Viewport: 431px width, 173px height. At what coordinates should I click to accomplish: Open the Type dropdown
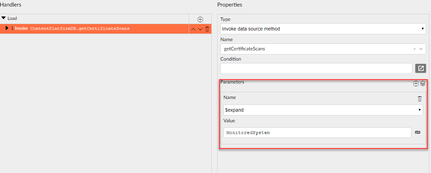click(x=323, y=29)
